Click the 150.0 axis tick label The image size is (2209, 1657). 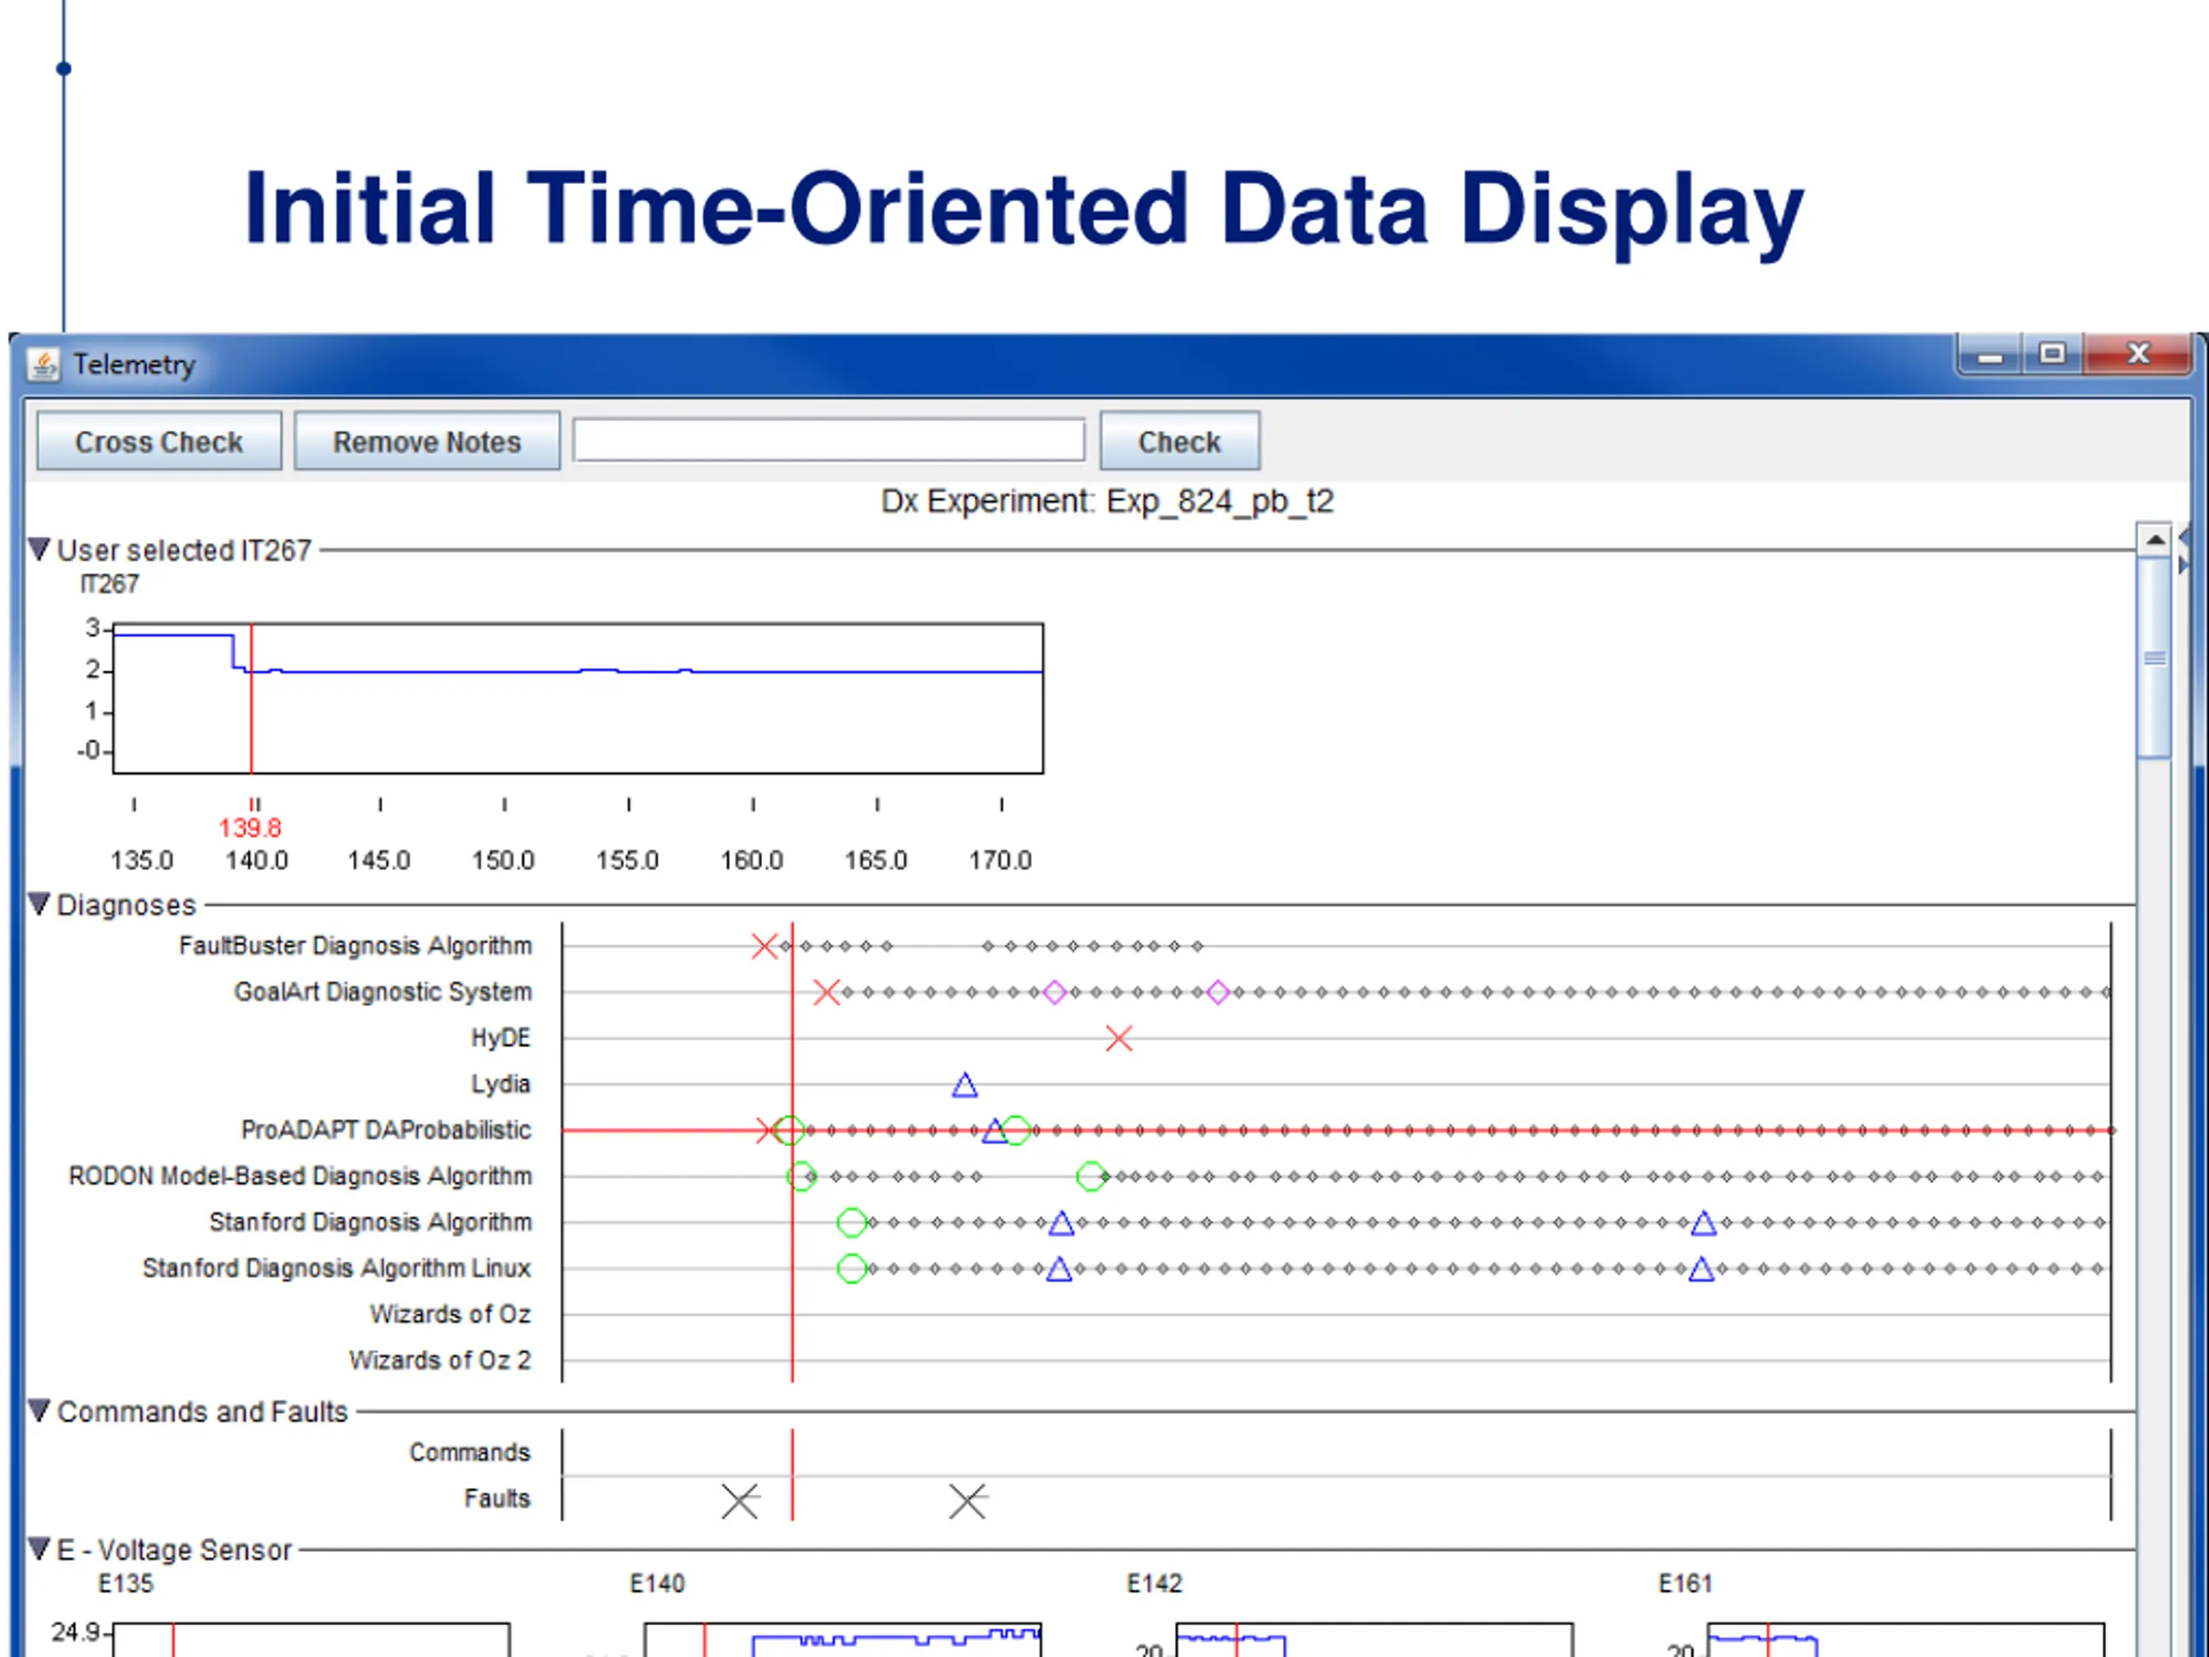pyautogui.click(x=503, y=860)
